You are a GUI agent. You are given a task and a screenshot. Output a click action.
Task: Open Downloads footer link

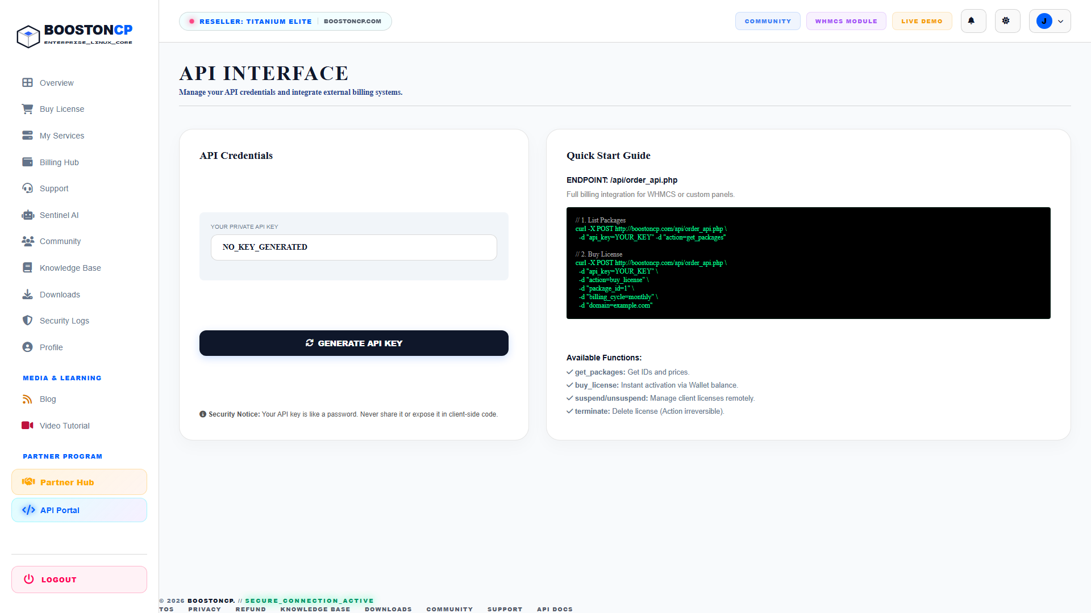point(388,609)
